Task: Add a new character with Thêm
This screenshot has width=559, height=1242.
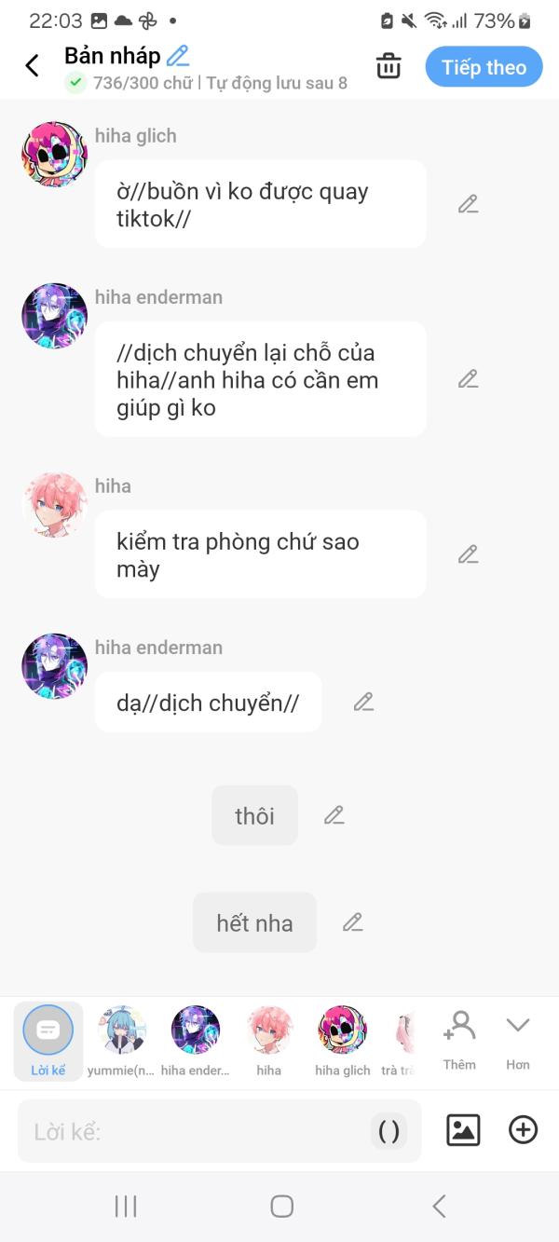Action: (459, 1041)
